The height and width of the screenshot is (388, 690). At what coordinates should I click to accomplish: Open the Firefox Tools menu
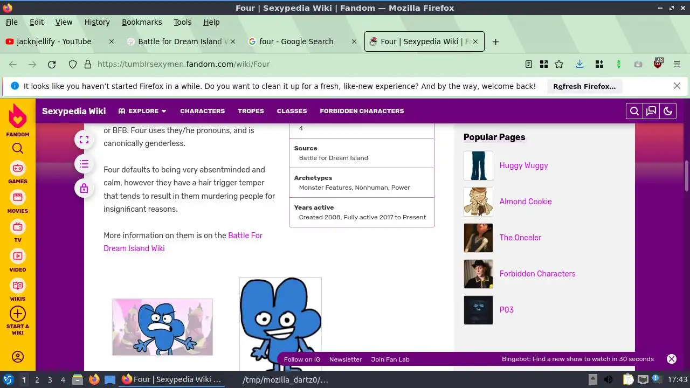[182, 22]
